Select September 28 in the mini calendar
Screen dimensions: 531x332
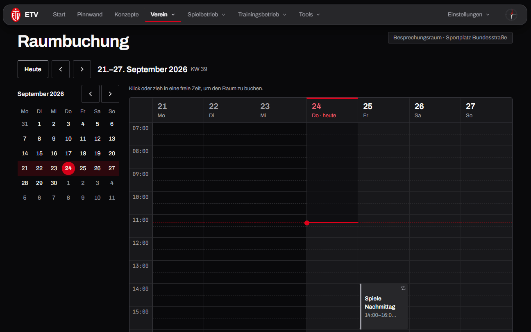tap(25, 183)
